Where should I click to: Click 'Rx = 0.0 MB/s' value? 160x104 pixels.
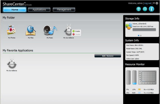(x=149, y=89)
